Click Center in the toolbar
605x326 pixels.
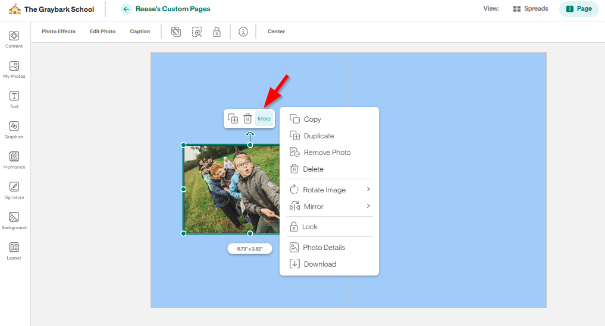276,31
